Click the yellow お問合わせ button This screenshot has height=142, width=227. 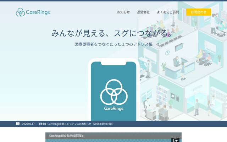coord(199,12)
